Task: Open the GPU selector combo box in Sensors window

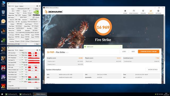Action: click(17, 88)
